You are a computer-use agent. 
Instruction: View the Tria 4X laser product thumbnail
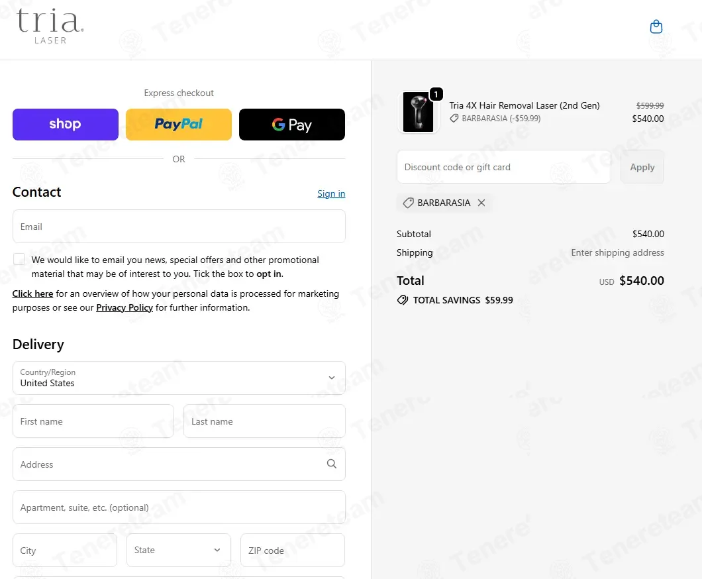418,112
